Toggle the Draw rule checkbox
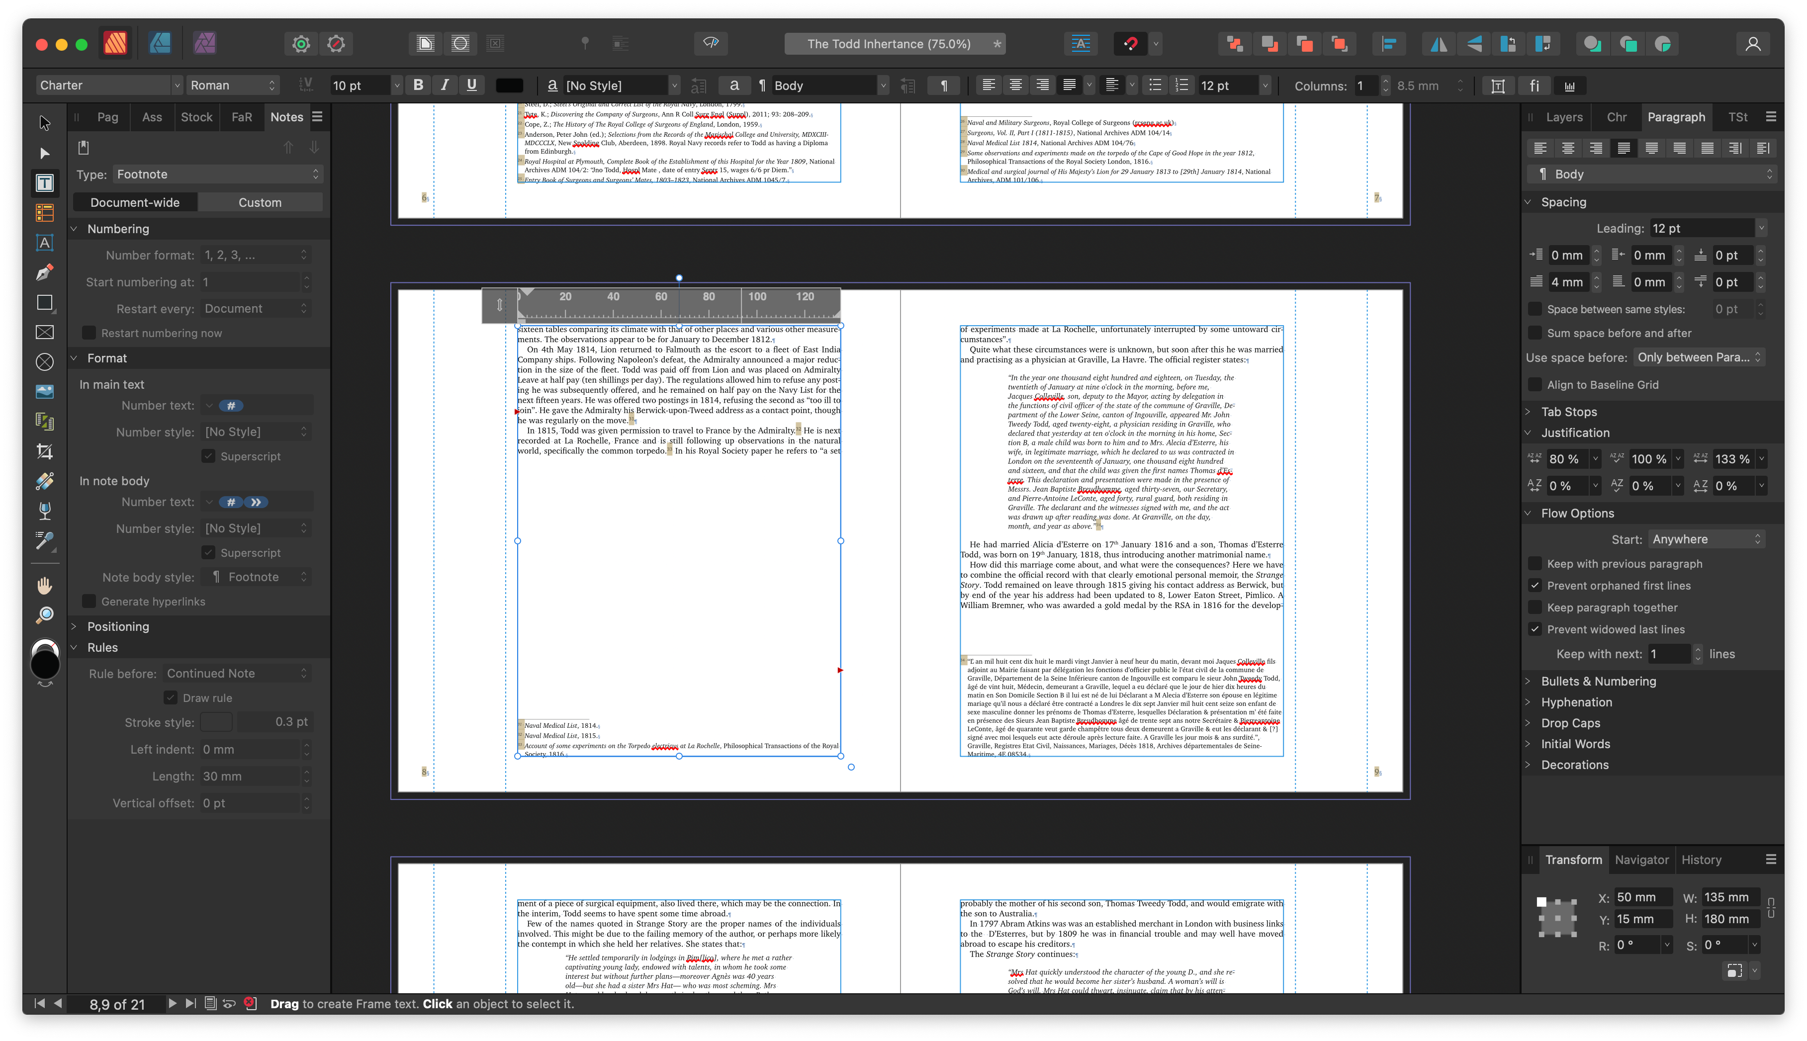Screen dimensions: 1807x1041 tap(170, 698)
